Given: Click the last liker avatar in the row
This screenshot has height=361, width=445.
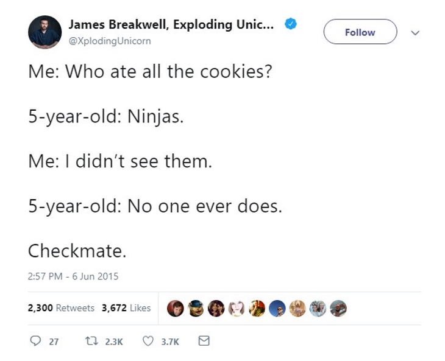Looking at the screenshot, I should [338, 309].
